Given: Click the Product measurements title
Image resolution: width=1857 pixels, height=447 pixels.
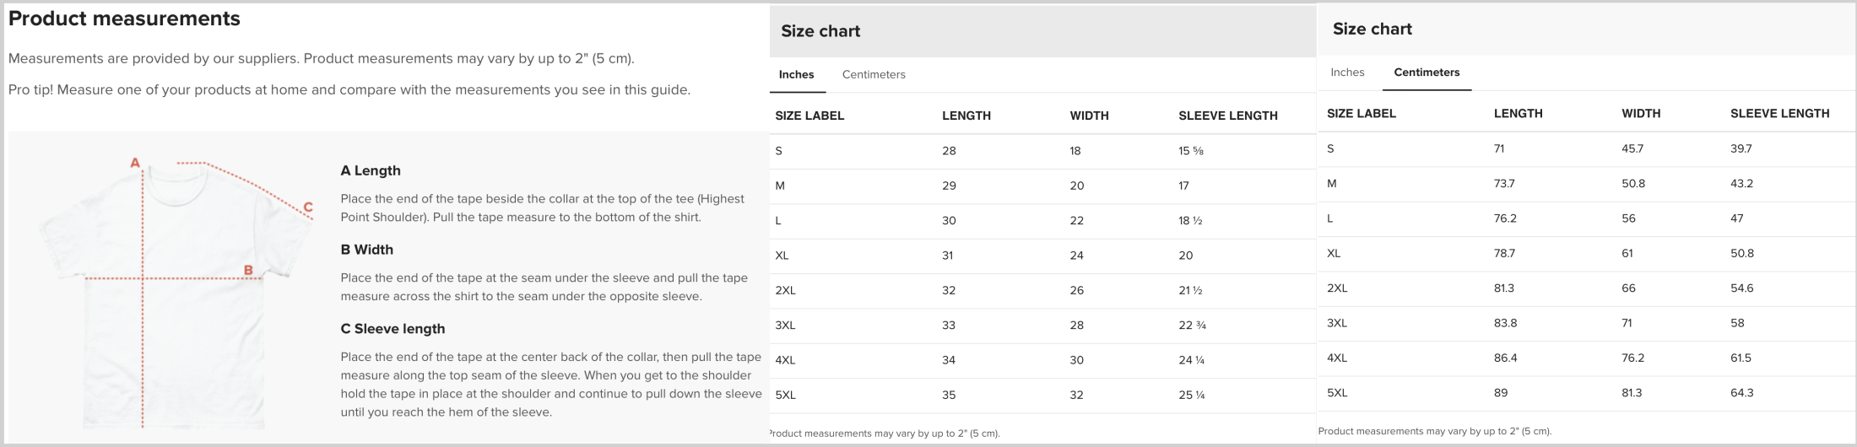Looking at the screenshot, I should 124,19.
